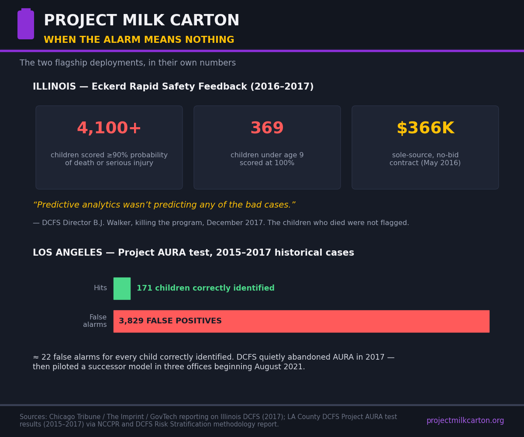Select the $366K sole-source contract card
Viewport: 524px width, 437px height.
pyautogui.click(x=425, y=147)
